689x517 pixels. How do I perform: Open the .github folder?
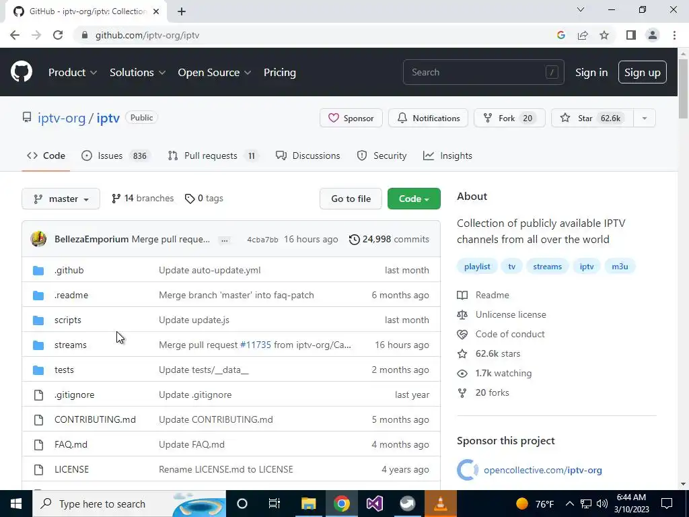click(x=69, y=270)
